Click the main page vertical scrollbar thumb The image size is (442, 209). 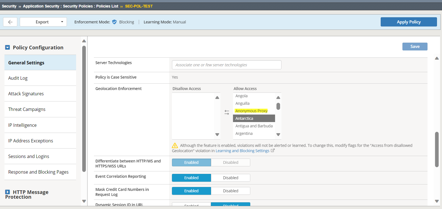437,149
